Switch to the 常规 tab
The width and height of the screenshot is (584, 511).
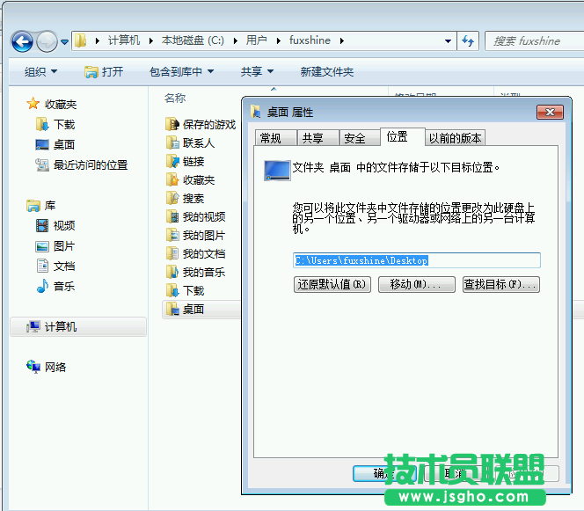275,138
